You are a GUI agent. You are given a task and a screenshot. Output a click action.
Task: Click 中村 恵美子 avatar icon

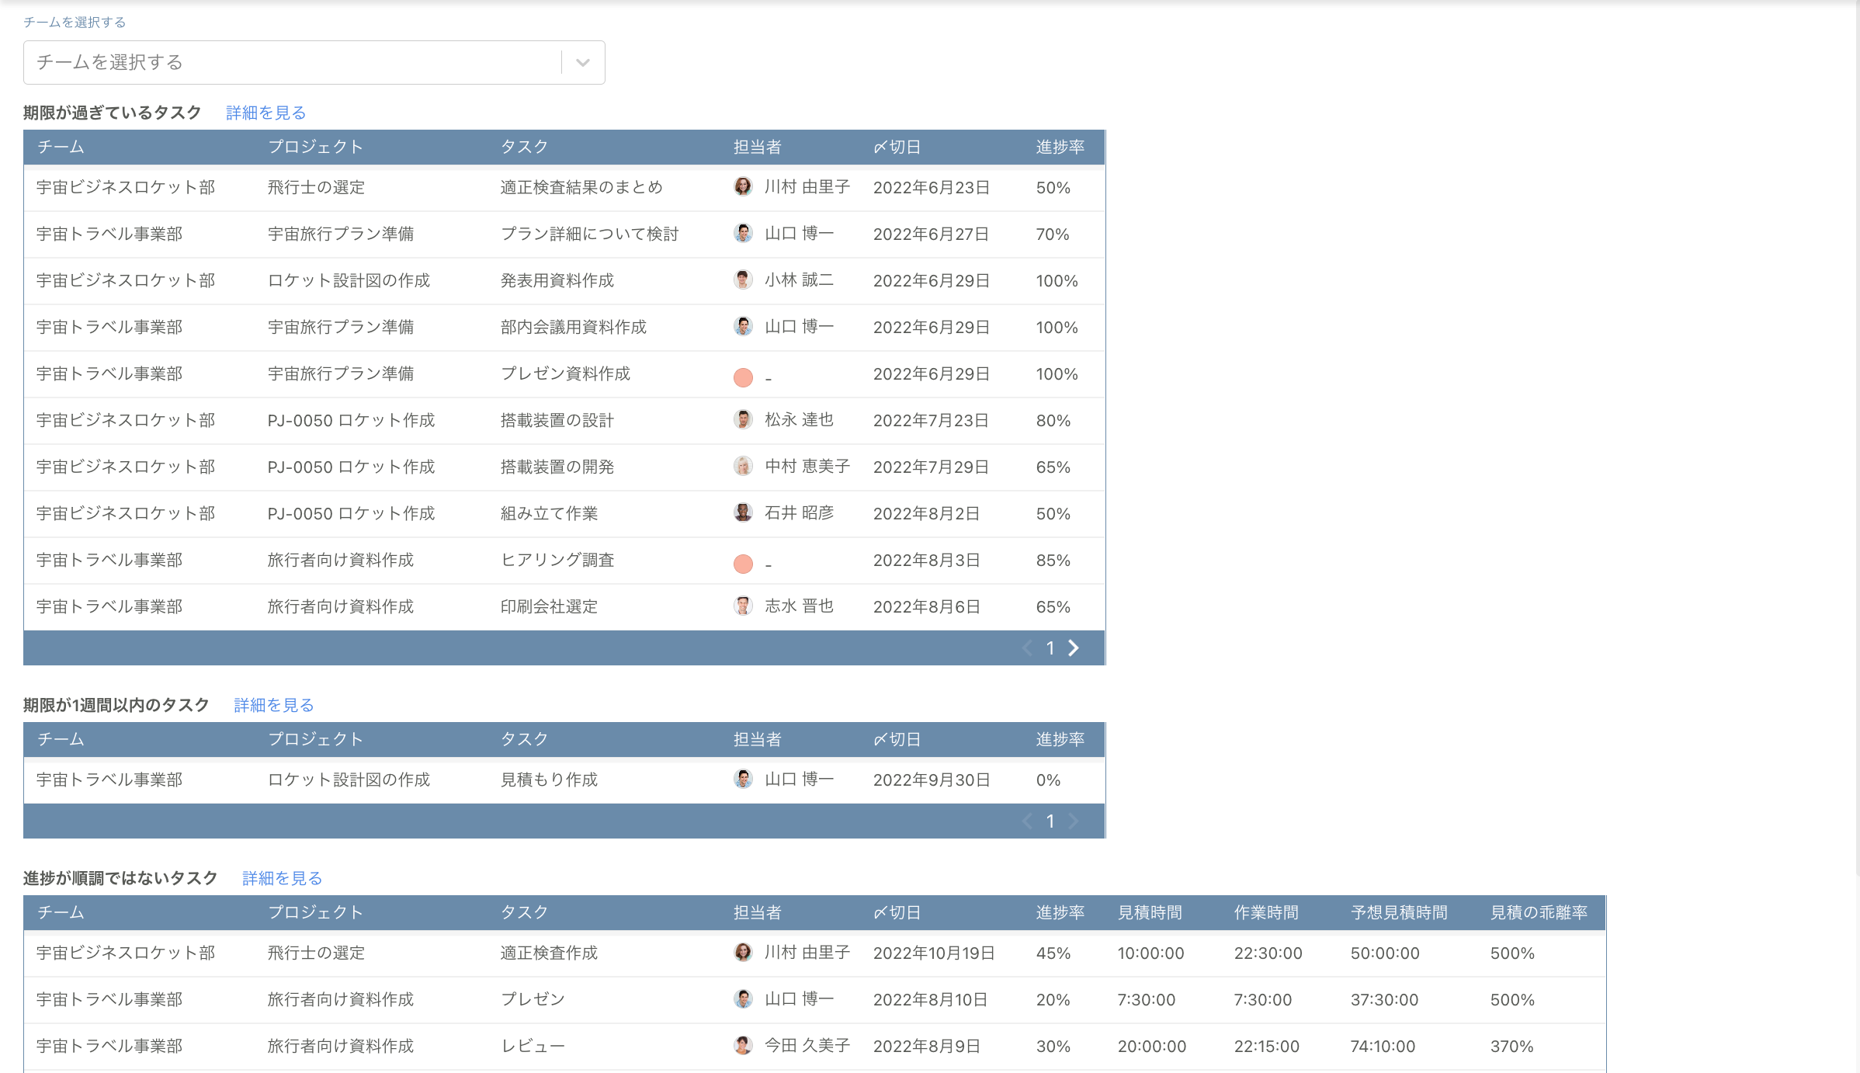point(743,466)
